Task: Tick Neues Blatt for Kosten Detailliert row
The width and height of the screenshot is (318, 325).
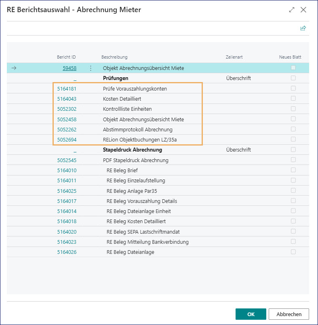Action: click(293, 99)
